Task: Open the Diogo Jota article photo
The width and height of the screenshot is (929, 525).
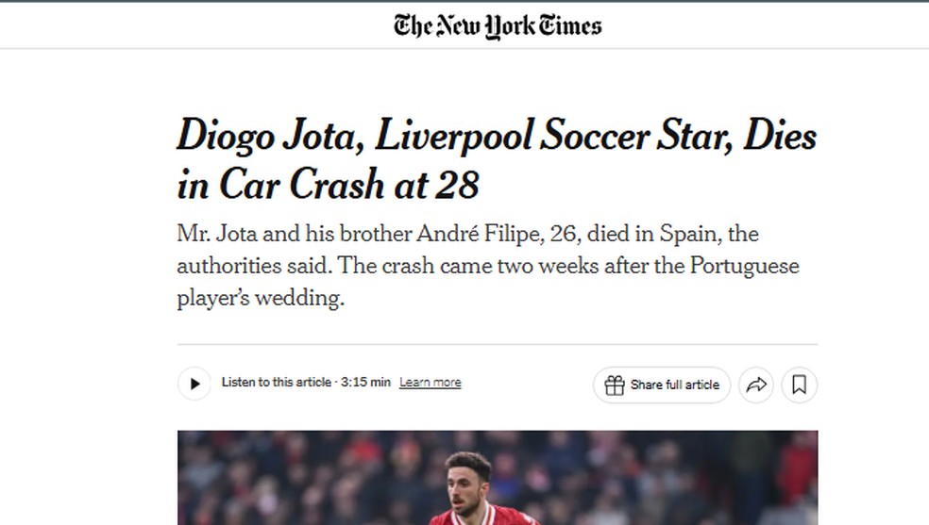Action: coord(497,477)
